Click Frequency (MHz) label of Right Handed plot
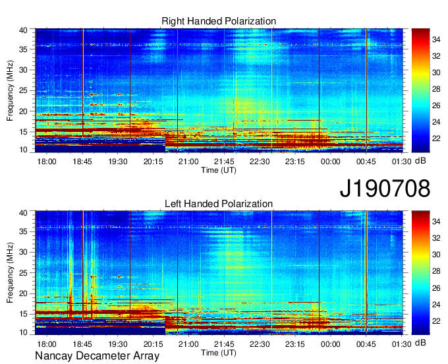 click(10, 90)
